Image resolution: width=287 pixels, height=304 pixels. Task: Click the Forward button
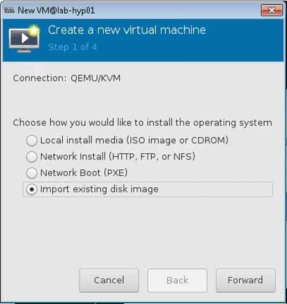245,280
